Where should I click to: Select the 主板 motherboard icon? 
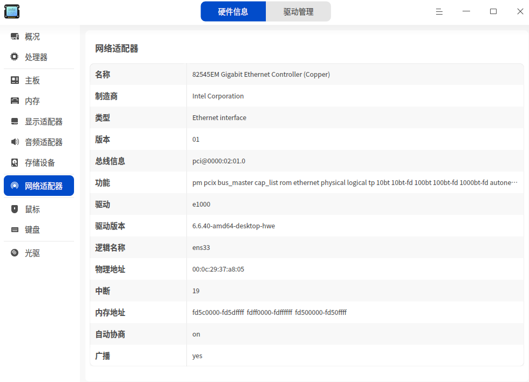(15, 81)
